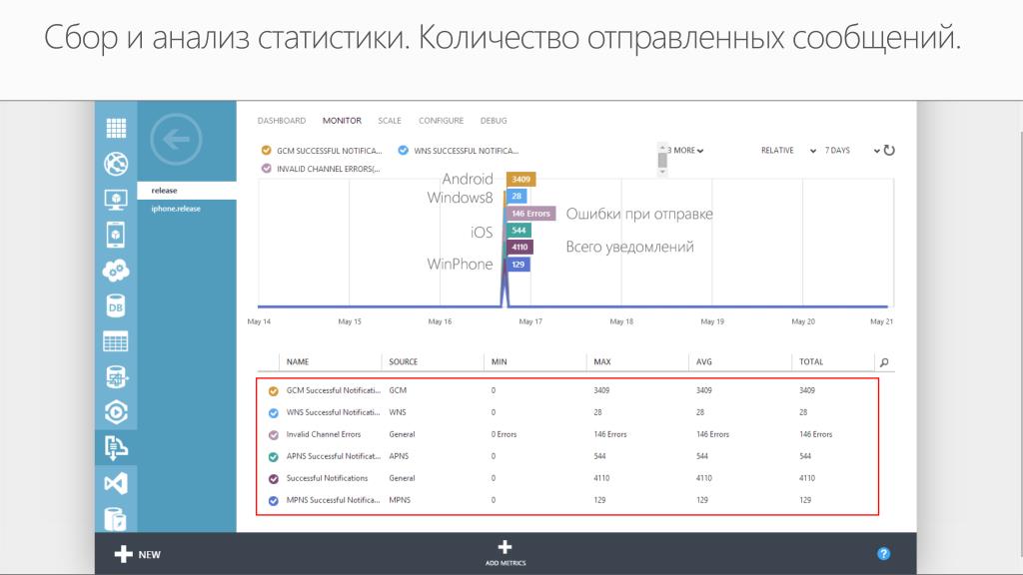Open the RELATIVE display mode dropdown
This screenshot has width=1023, height=575.
[x=788, y=151]
